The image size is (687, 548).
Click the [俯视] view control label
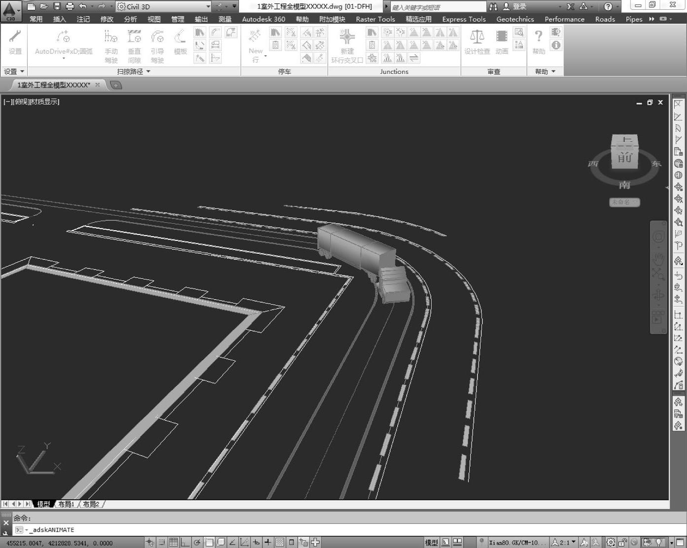pos(21,102)
